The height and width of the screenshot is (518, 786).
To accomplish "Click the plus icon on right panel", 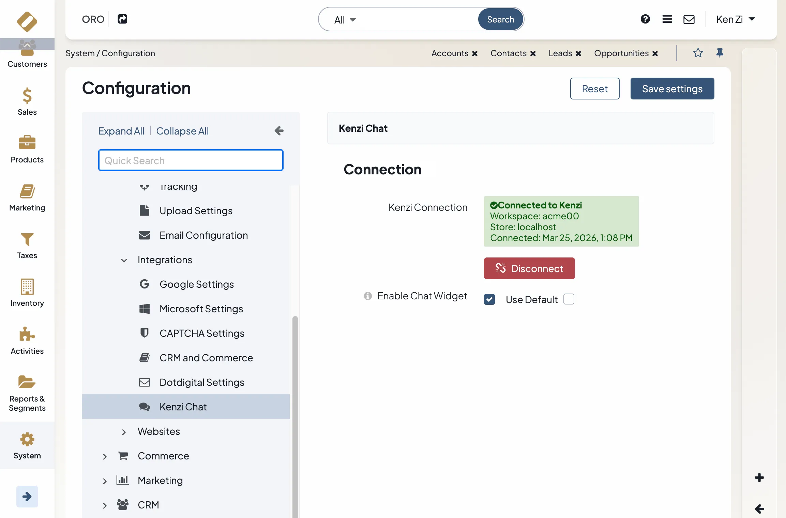I will (x=759, y=477).
